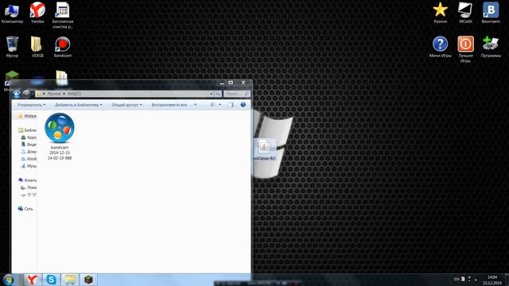Viewport: 509px width, 286px height.
Task: Select the Документы library in navigation pane
Action: coord(29,152)
